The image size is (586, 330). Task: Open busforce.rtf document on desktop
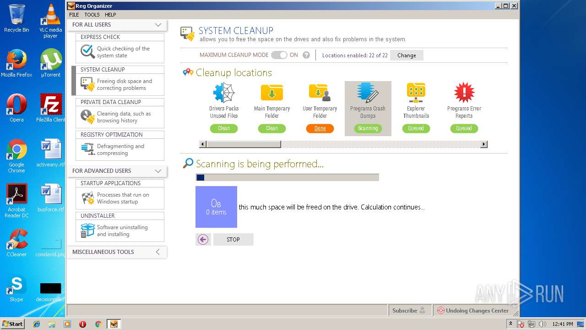coord(50,198)
